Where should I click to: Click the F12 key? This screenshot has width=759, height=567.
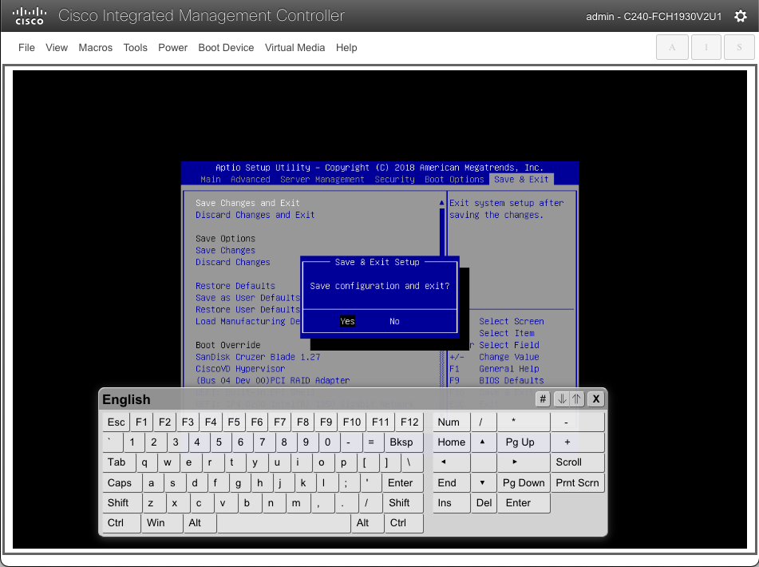pos(409,422)
